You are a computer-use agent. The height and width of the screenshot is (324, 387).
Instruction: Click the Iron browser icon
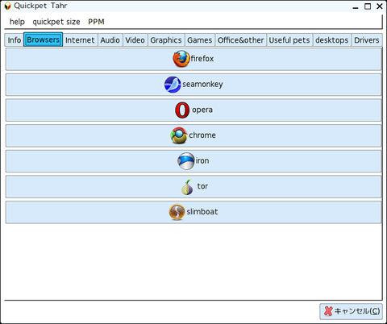point(185,161)
